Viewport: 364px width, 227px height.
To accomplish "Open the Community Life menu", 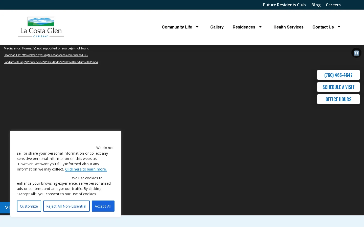I will [177, 27].
